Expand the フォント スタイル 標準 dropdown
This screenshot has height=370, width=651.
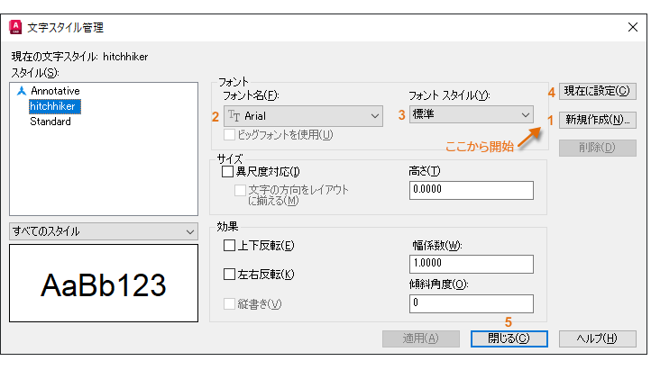pos(472,114)
